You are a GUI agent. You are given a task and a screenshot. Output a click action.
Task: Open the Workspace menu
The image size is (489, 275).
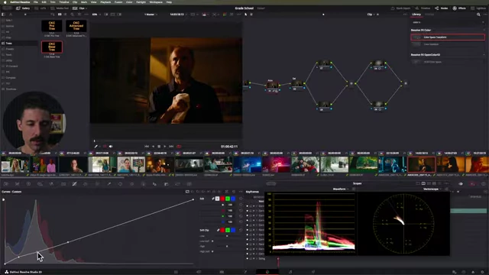(156, 2)
